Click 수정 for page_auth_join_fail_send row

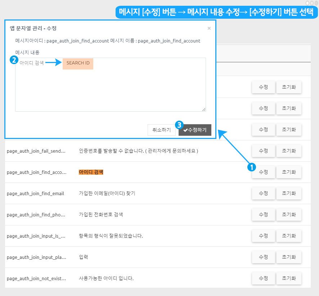[263, 151]
